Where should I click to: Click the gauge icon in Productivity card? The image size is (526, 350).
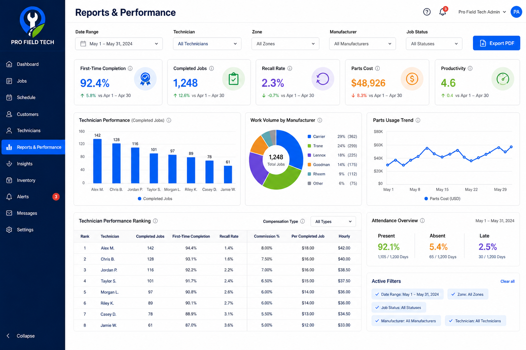503,79
